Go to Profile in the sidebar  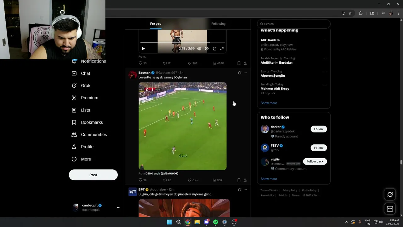(x=83, y=147)
